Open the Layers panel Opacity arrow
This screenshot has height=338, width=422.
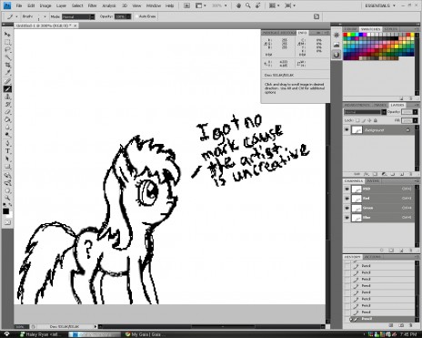[415, 112]
